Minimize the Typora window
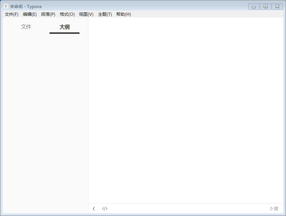This screenshot has width=286, height=216. 253,6
